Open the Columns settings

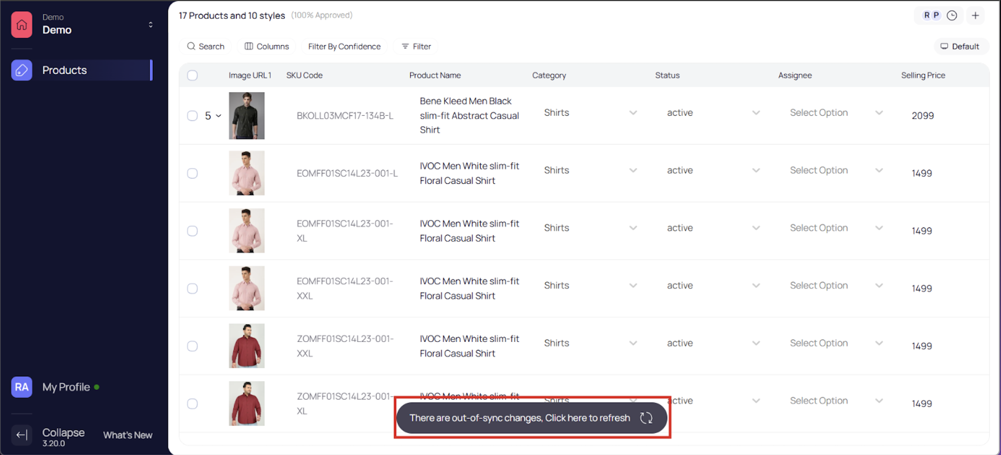pos(266,46)
